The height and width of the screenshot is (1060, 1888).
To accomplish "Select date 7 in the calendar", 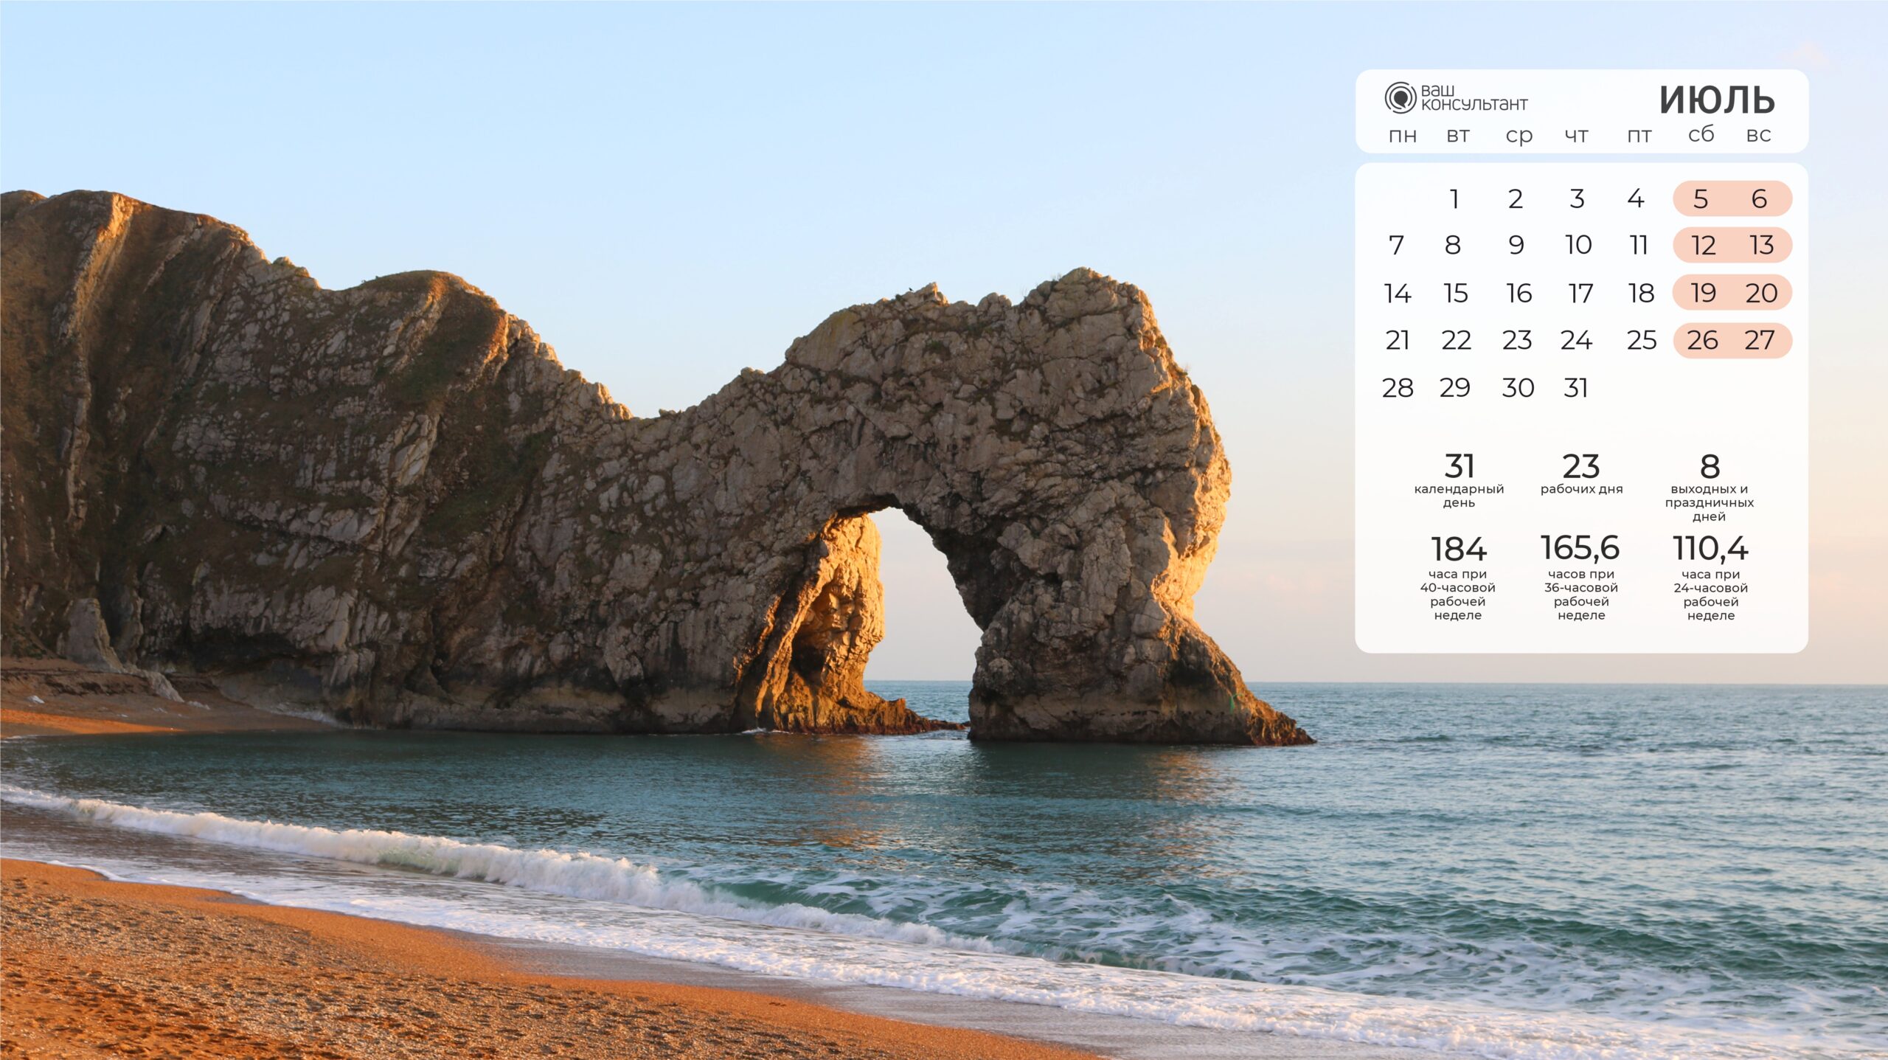I will point(1396,245).
